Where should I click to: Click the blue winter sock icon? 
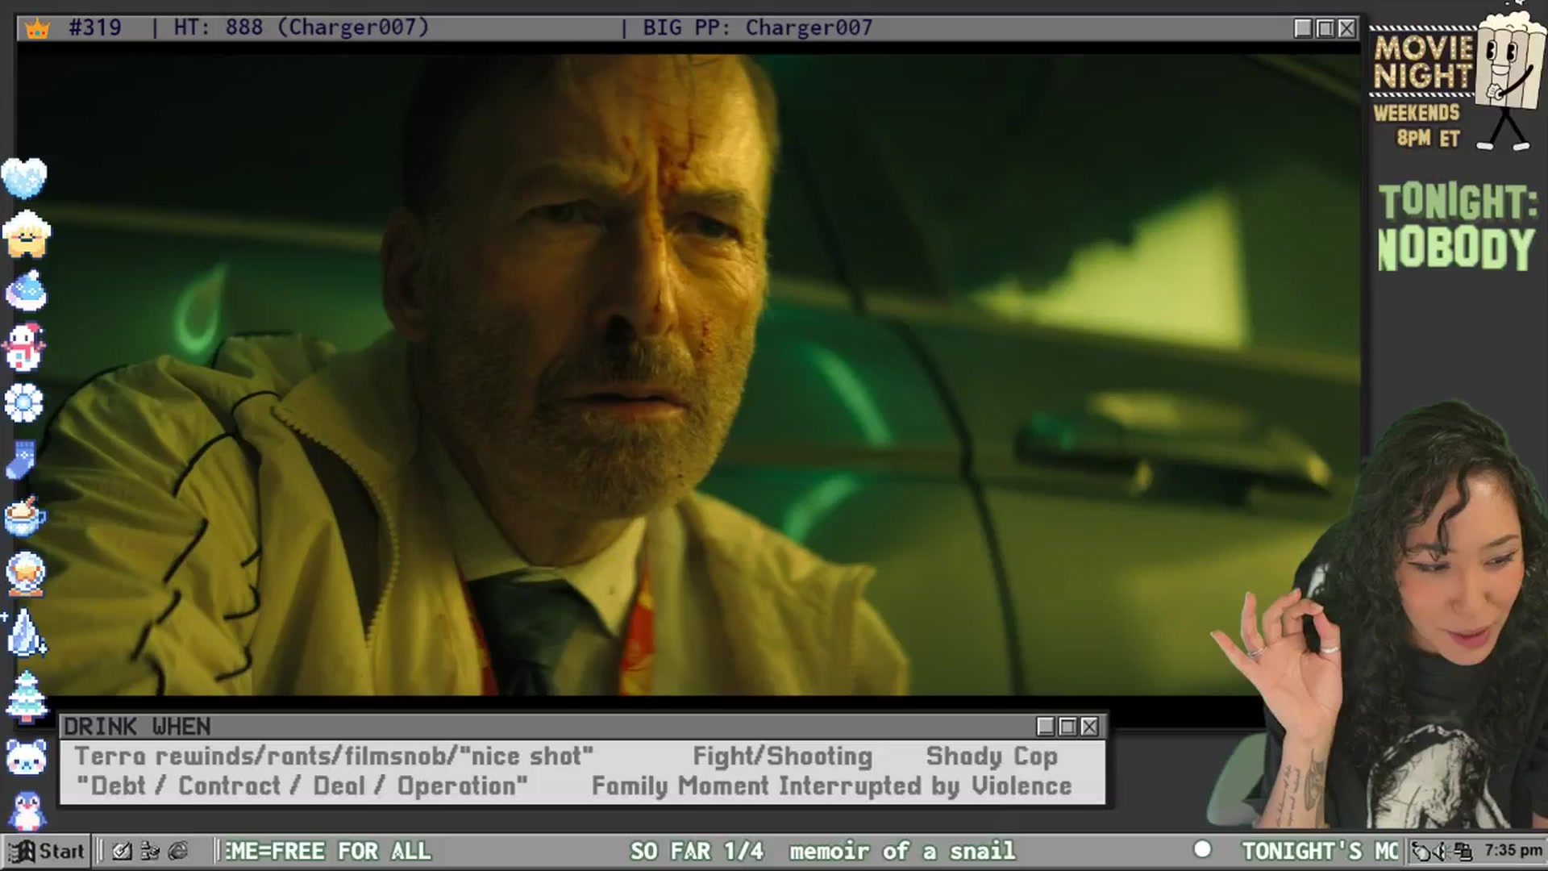[22, 460]
